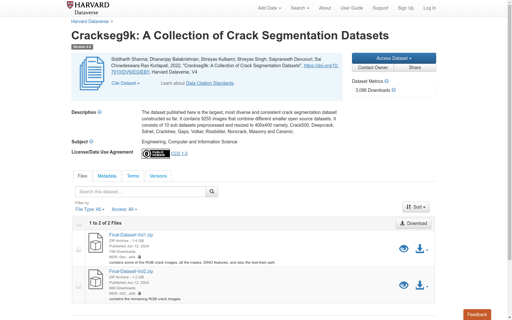Screen dimensions: 512x320
Task: Focus the Search this dataset field
Action: pos(140,192)
